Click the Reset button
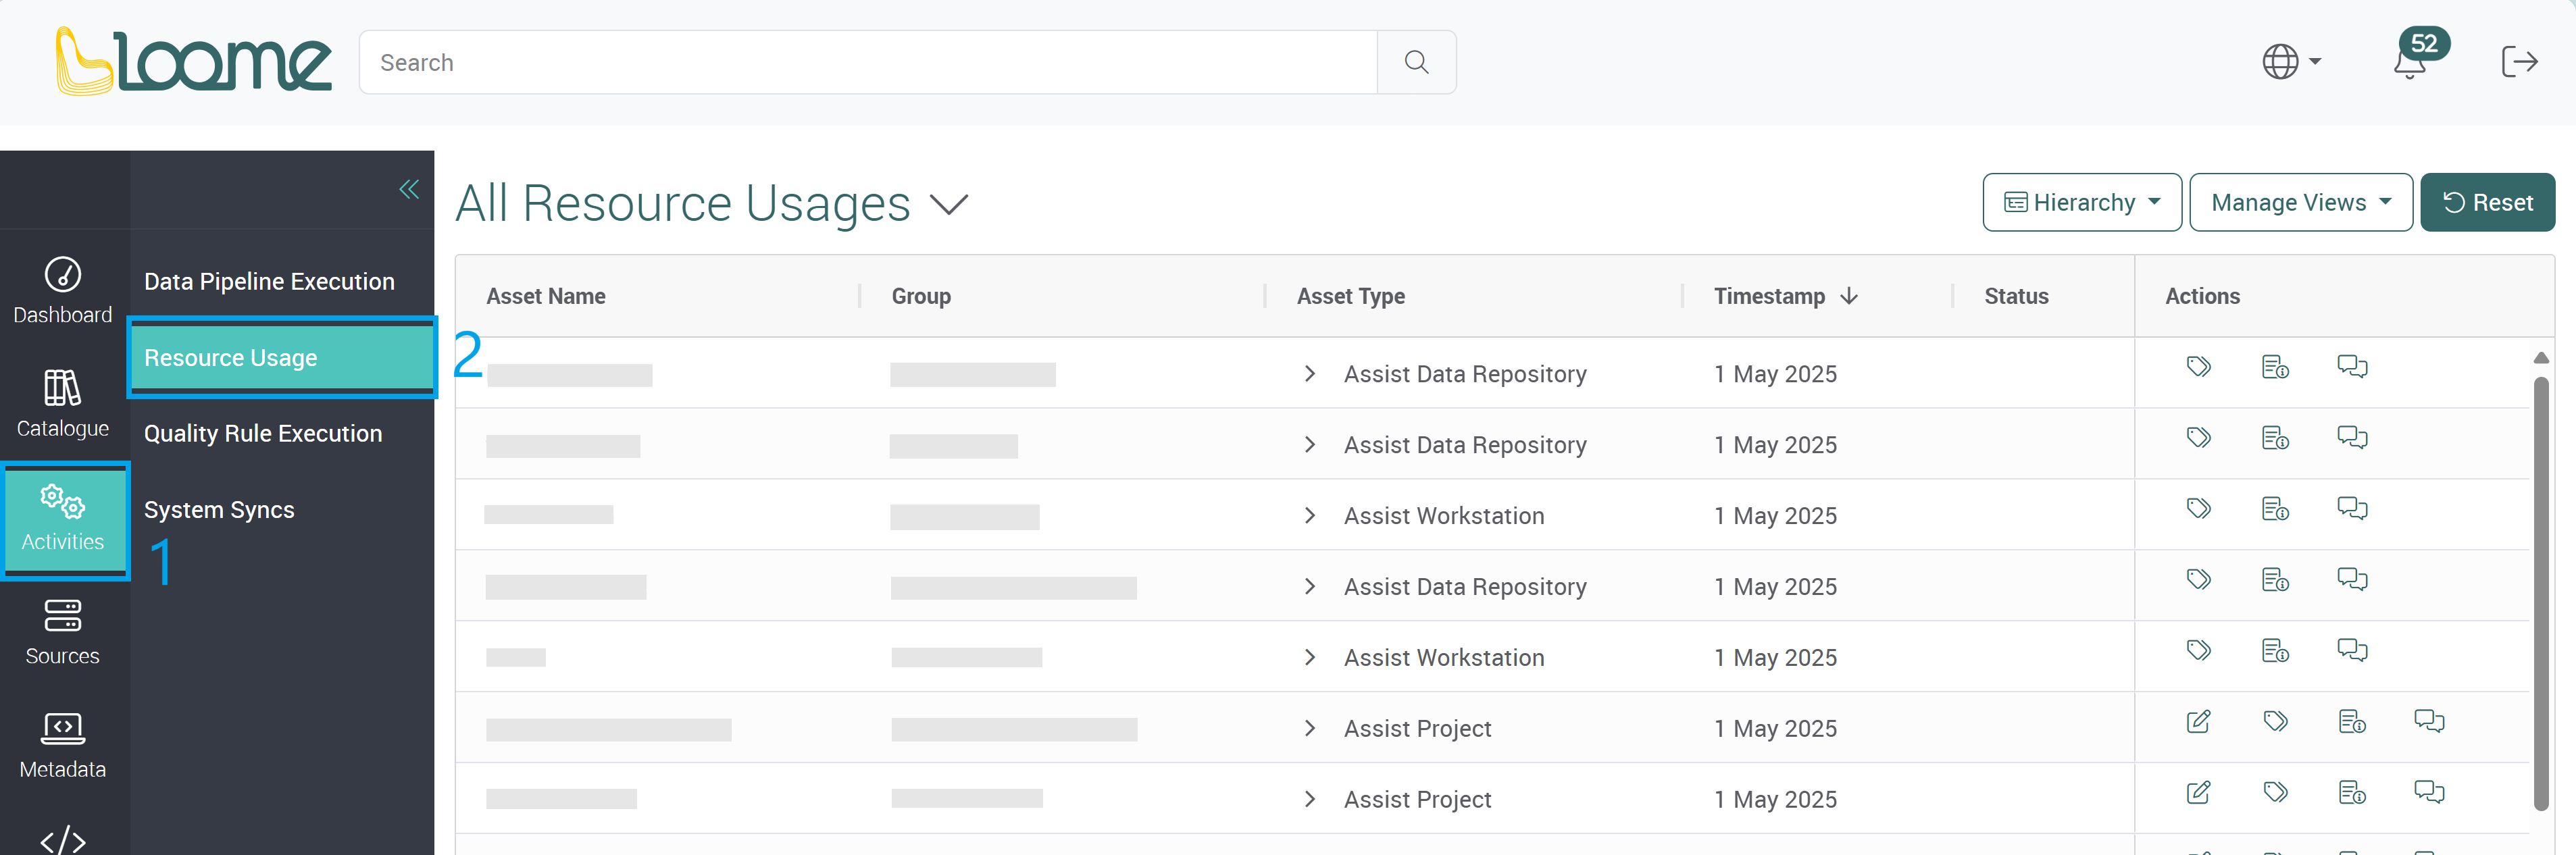Viewport: 2576px width, 855px height. coord(2487,203)
